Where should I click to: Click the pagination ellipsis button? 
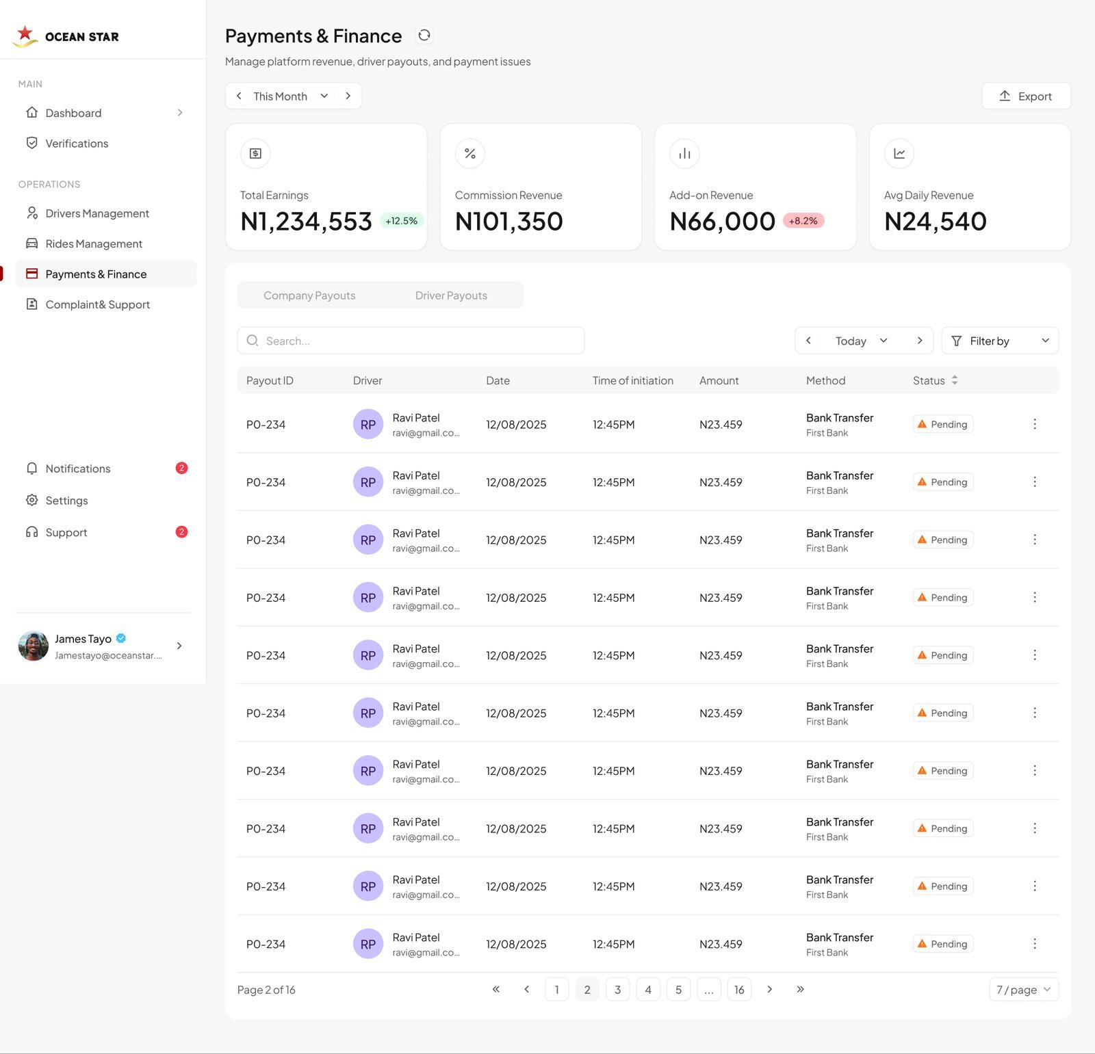pyautogui.click(x=709, y=990)
